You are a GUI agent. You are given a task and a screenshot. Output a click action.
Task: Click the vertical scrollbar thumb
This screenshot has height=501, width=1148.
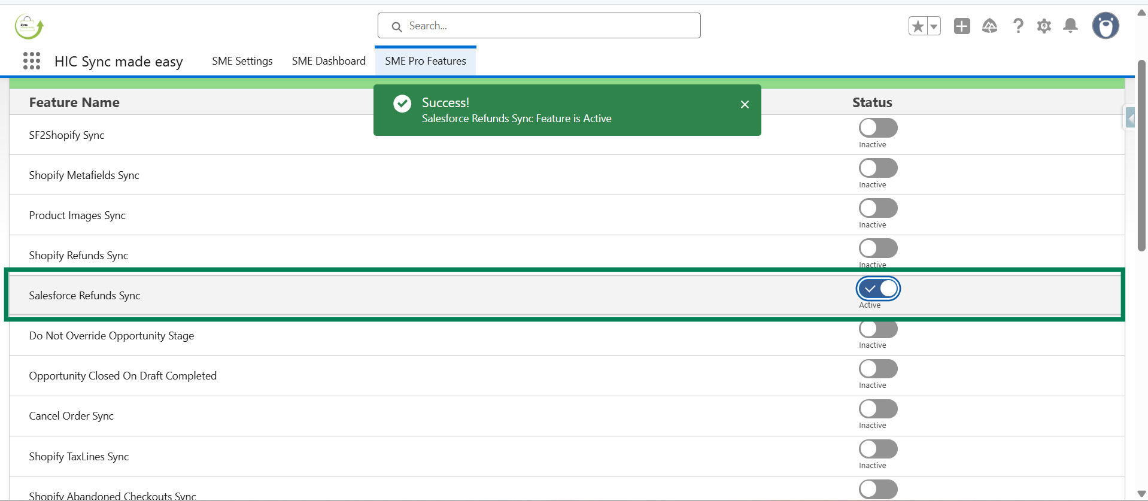click(1141, 156)
